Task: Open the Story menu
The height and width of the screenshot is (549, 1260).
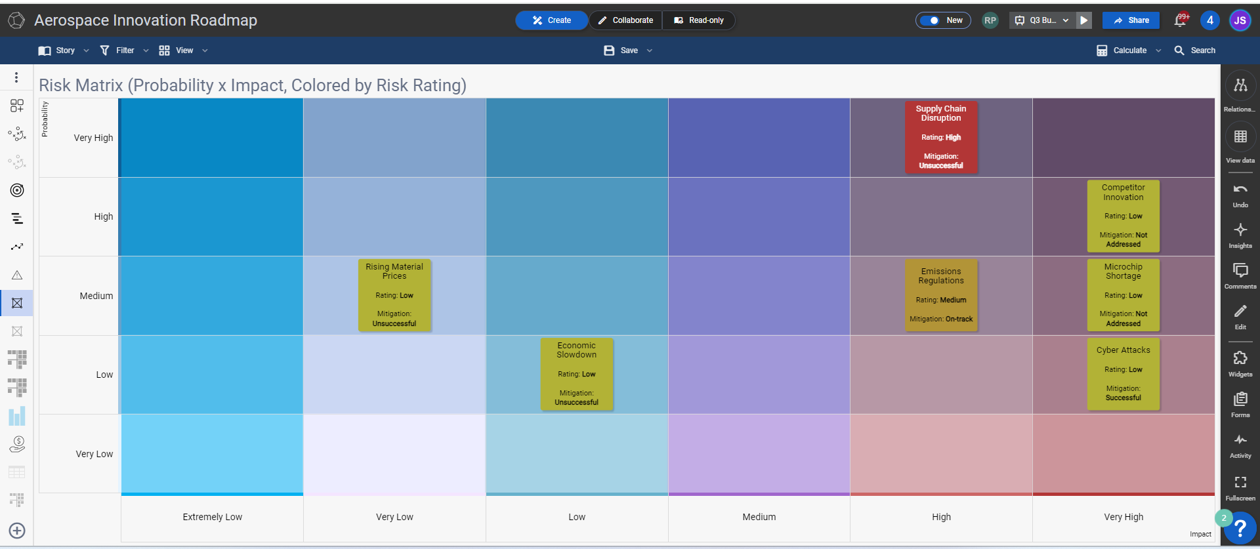Action: [x=64, y=51]
